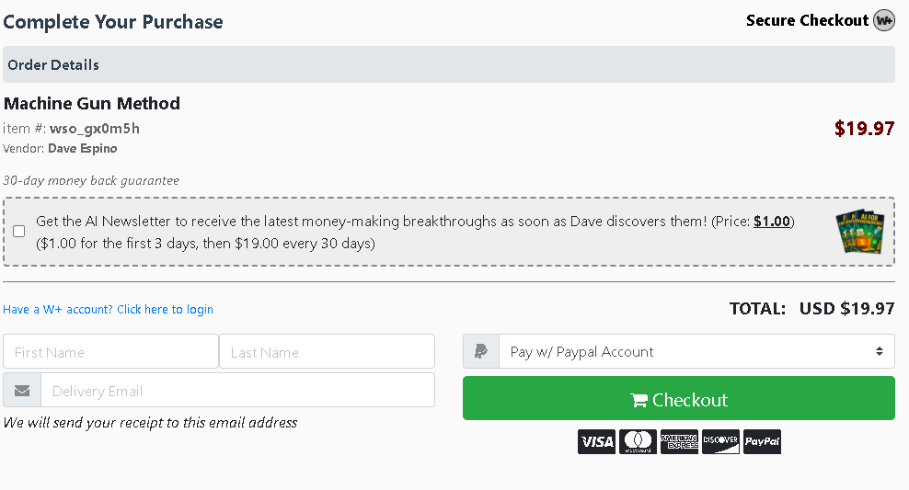Click the green Checkout button

click(x=678, y=399)
